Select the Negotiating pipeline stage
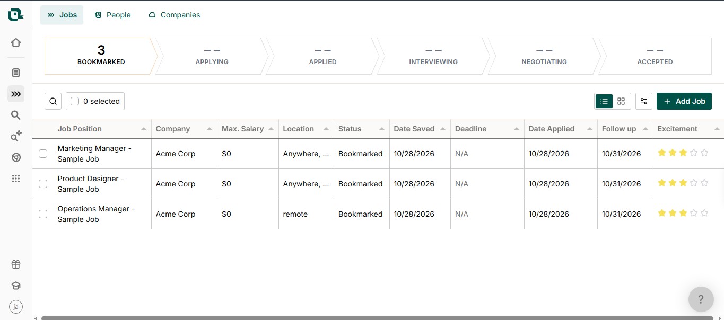This screenshot has width=724, height=320. [544, 56]
